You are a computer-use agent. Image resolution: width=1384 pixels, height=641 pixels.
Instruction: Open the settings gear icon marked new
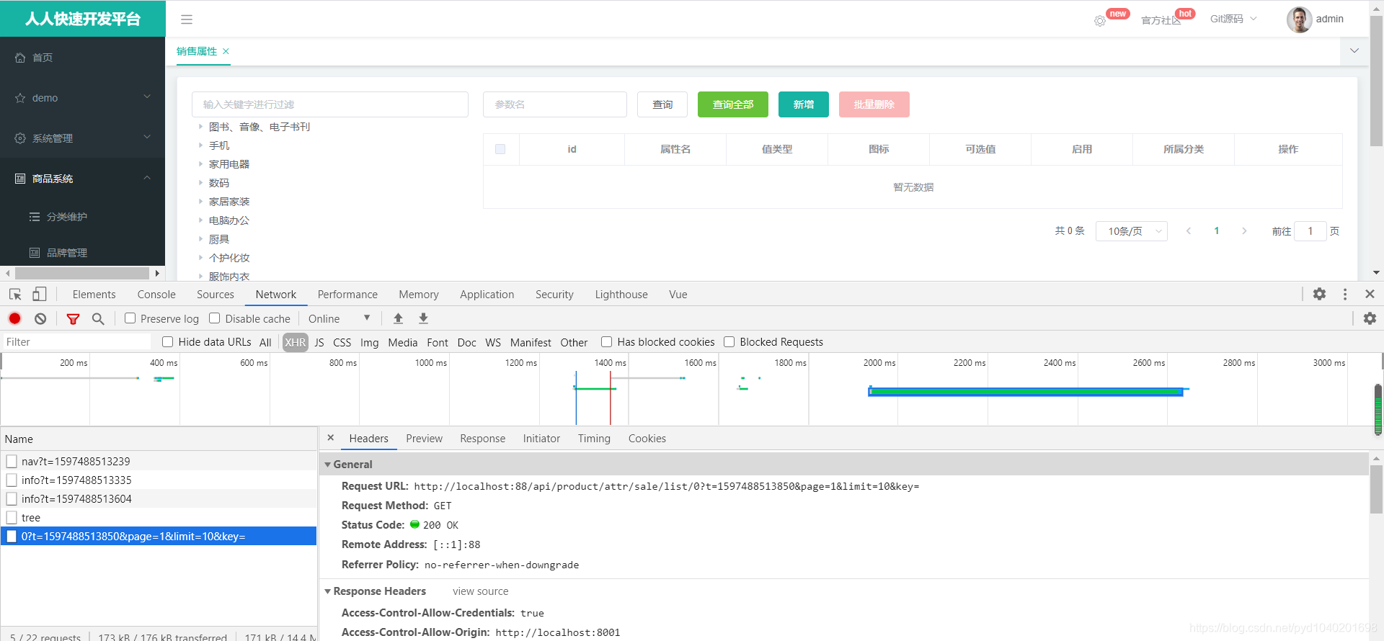point(1100,21)
